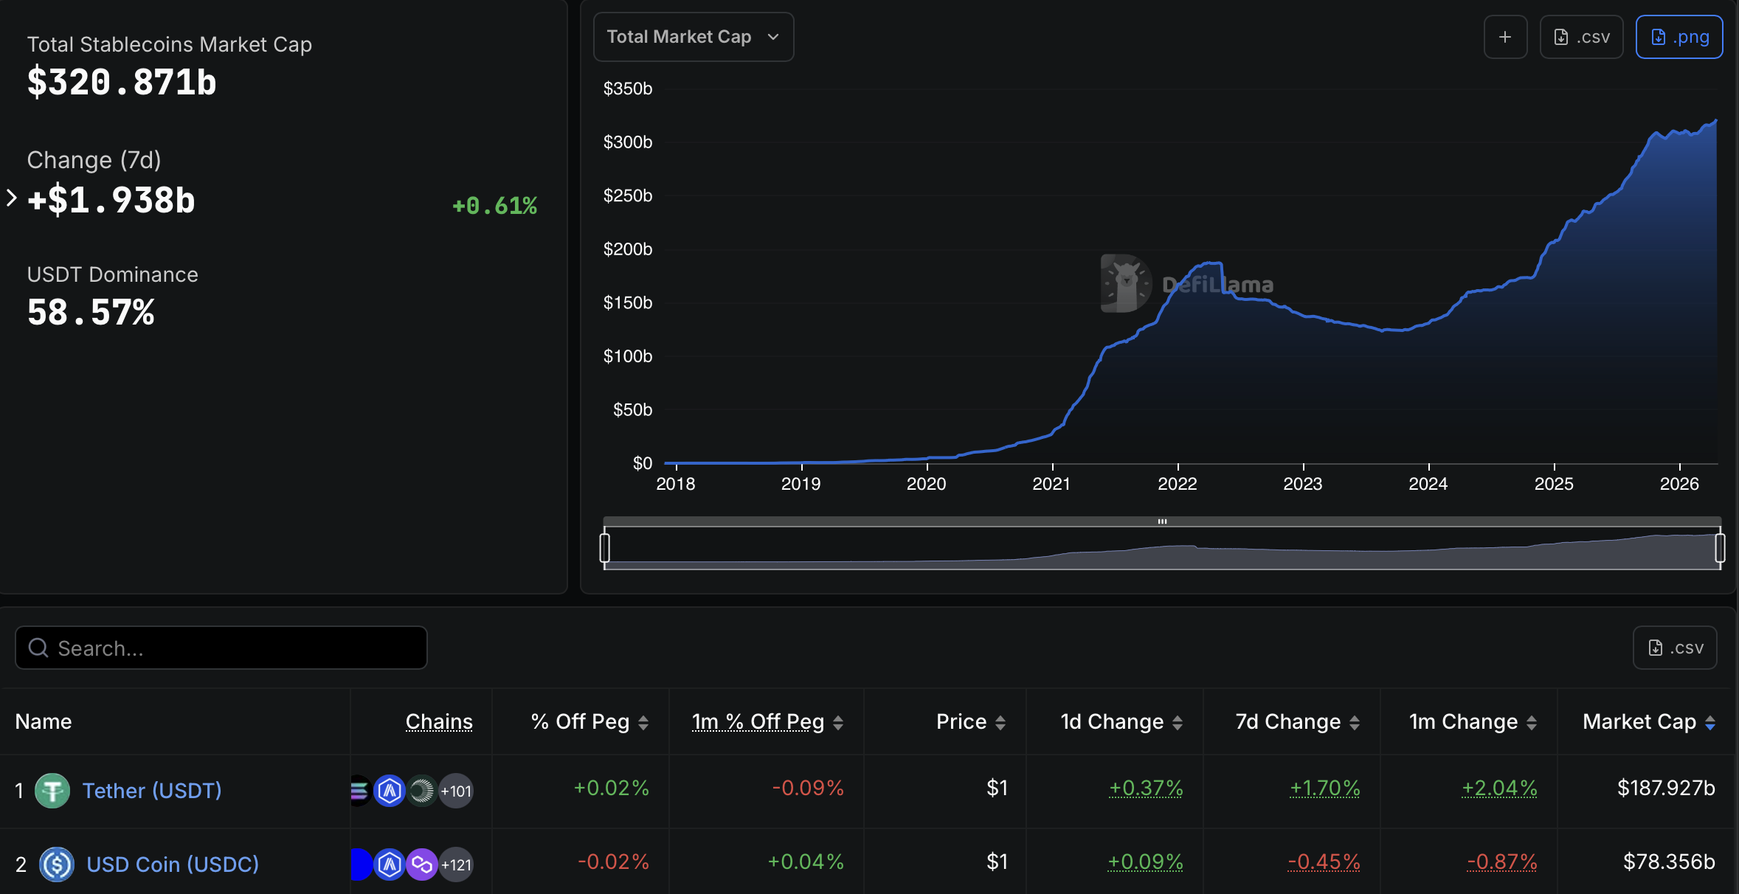Click the Arbitrum chain icon in Tether's row
1739x894 pixels.
pyautogui.click(x=390, y=790)
